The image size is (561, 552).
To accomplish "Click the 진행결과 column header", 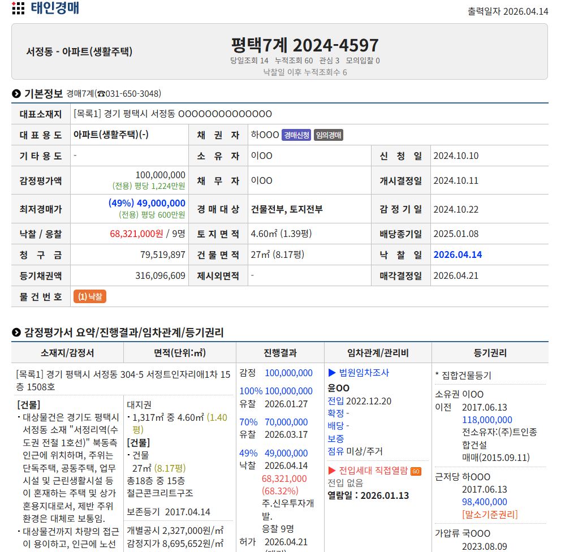I will point(280,353).
